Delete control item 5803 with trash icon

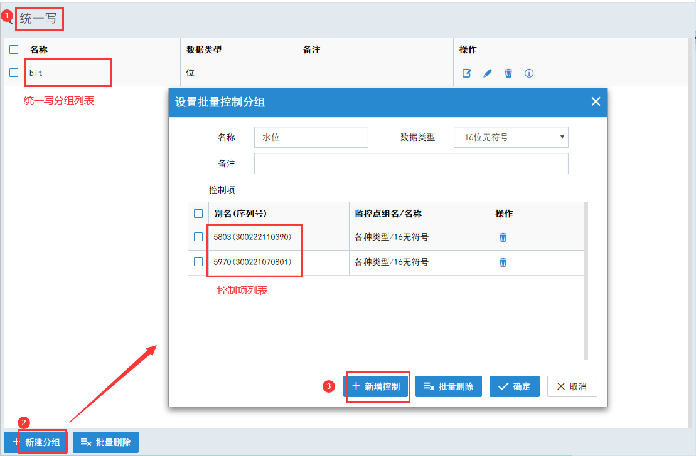coord(503,237)
